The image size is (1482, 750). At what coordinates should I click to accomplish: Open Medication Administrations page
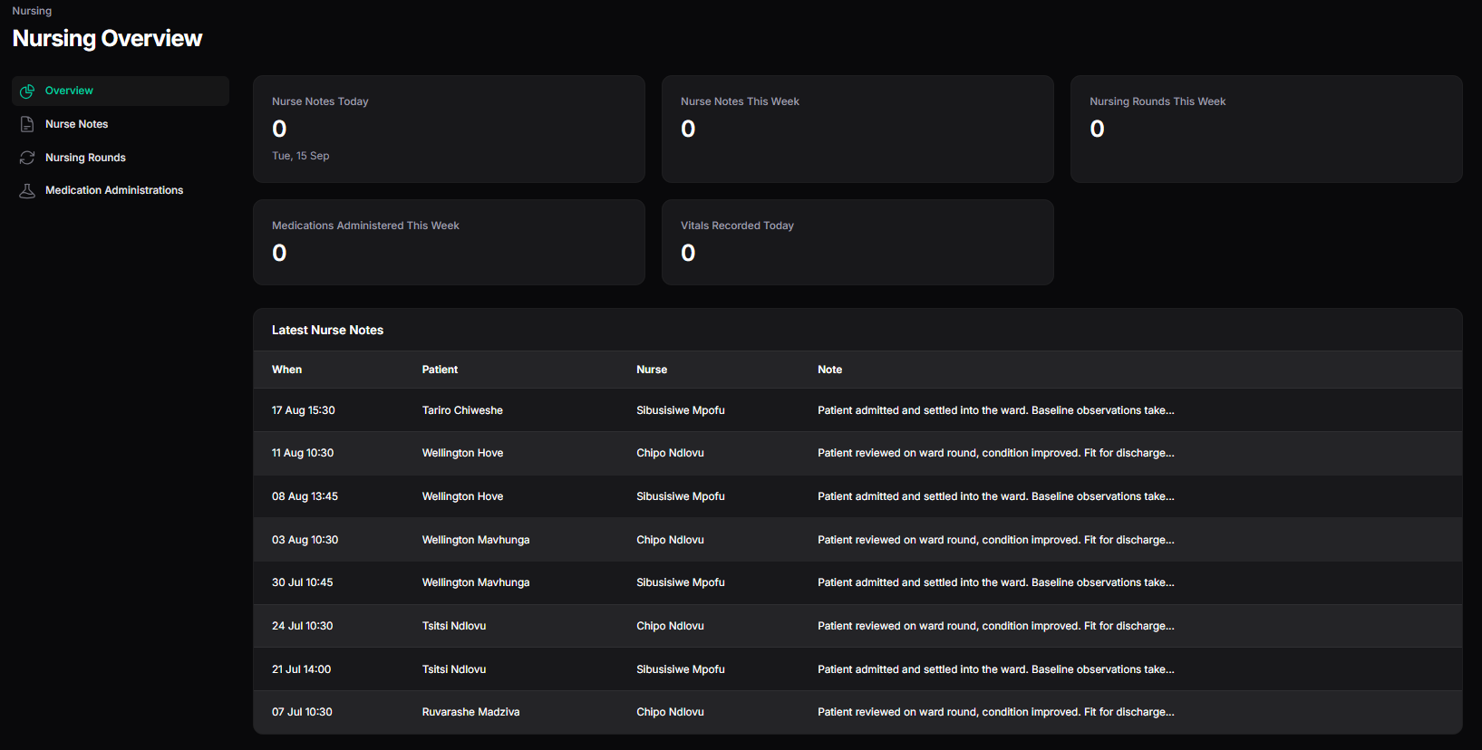click(121, 190)
